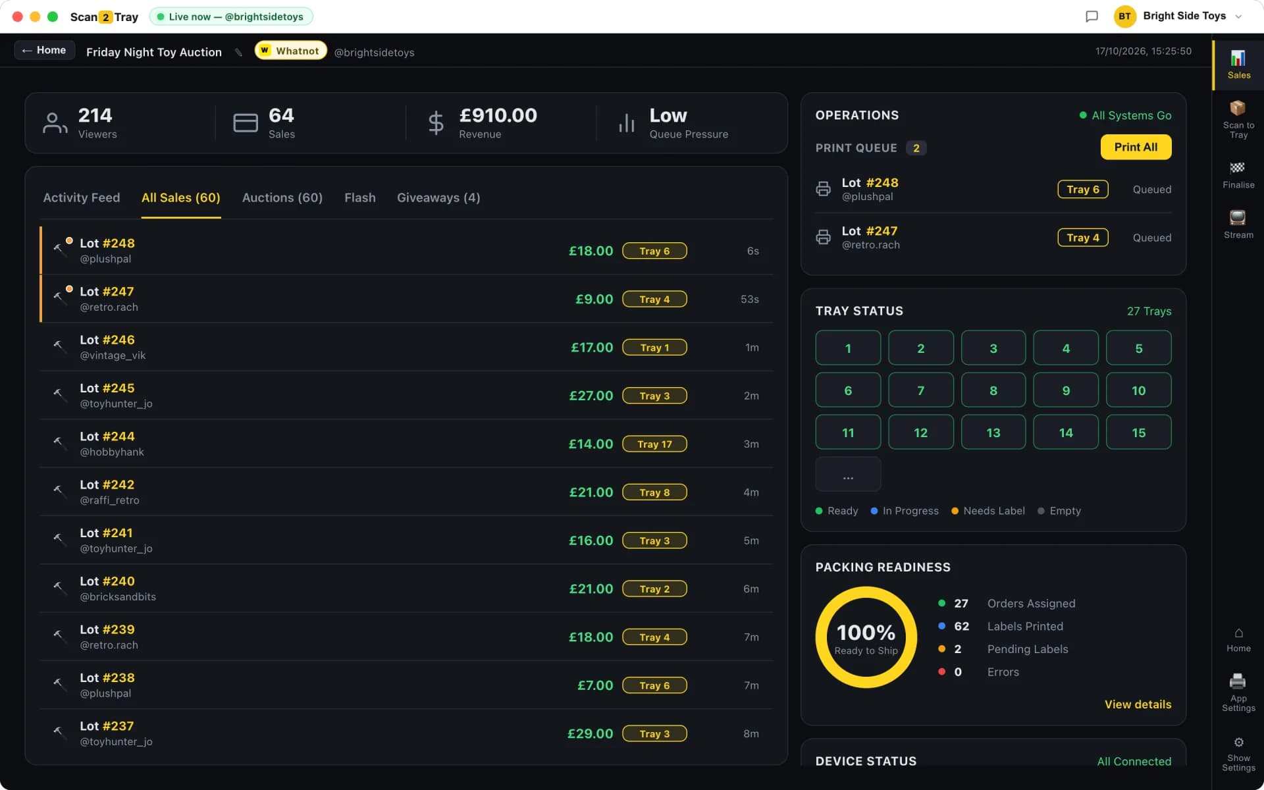Open Scan to Tray sidebar icon
1264x790 pixels.
coord(1238,118)
